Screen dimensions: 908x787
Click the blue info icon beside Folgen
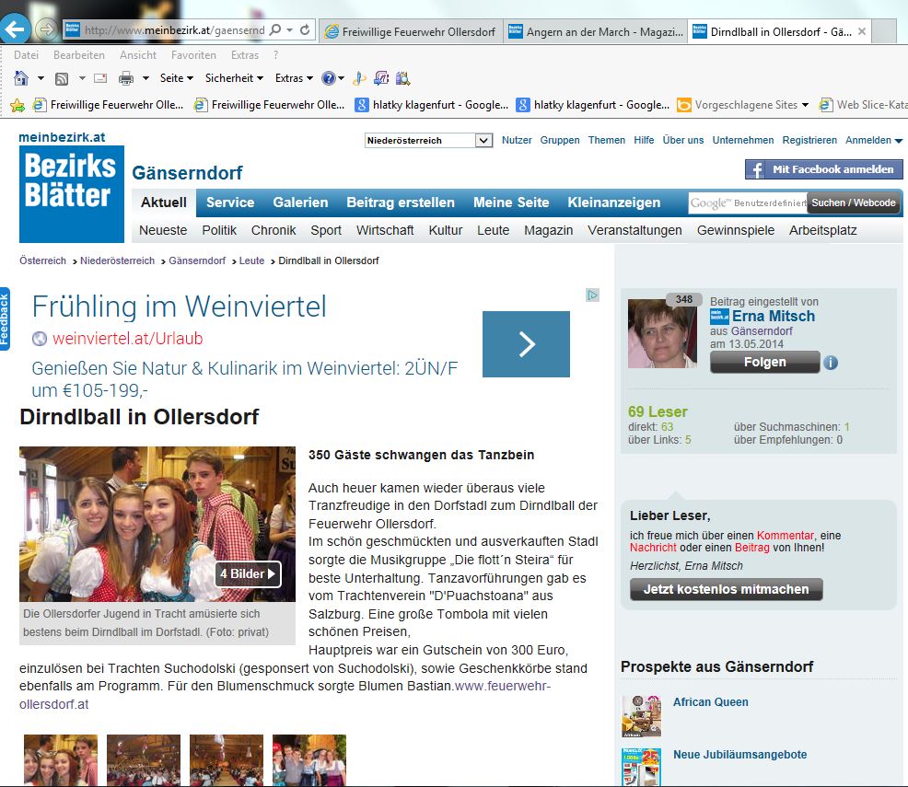pos(831,363)
